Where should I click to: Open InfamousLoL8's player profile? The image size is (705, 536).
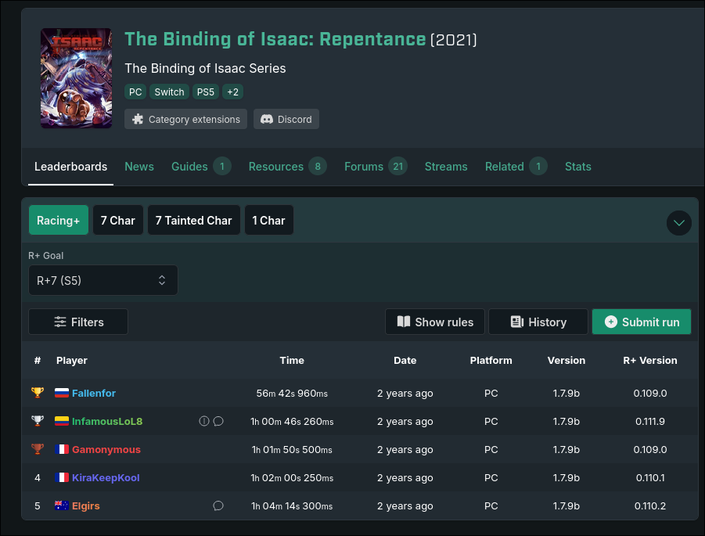(x=107, y=422)
